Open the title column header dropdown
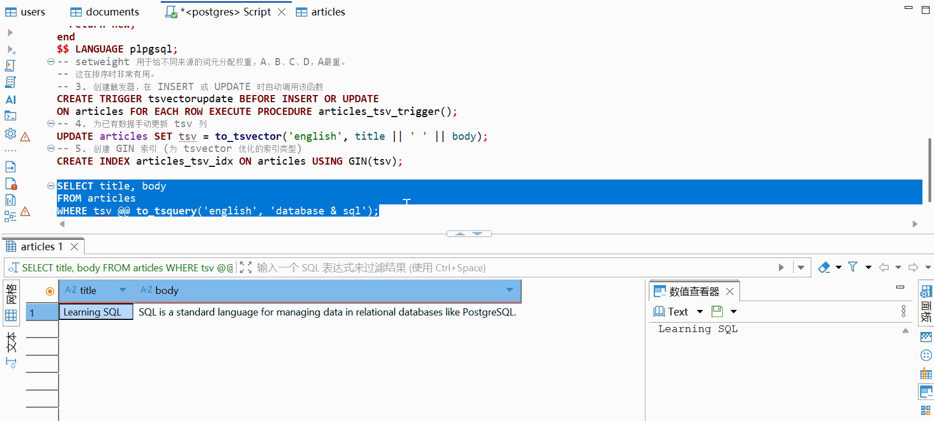The height and width of the screenshot is (421, 934). point(123,290)
